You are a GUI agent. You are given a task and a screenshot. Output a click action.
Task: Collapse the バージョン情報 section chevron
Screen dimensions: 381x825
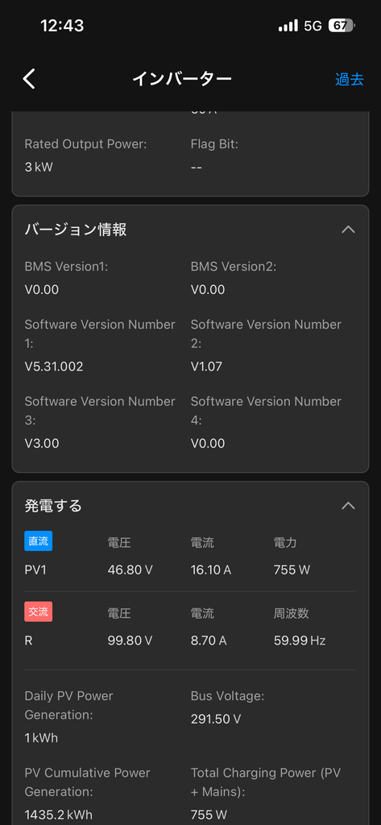coord(348,230)
